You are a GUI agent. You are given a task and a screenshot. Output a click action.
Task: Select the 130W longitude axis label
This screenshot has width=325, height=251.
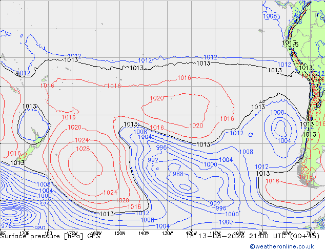click(x=168, y=234)
